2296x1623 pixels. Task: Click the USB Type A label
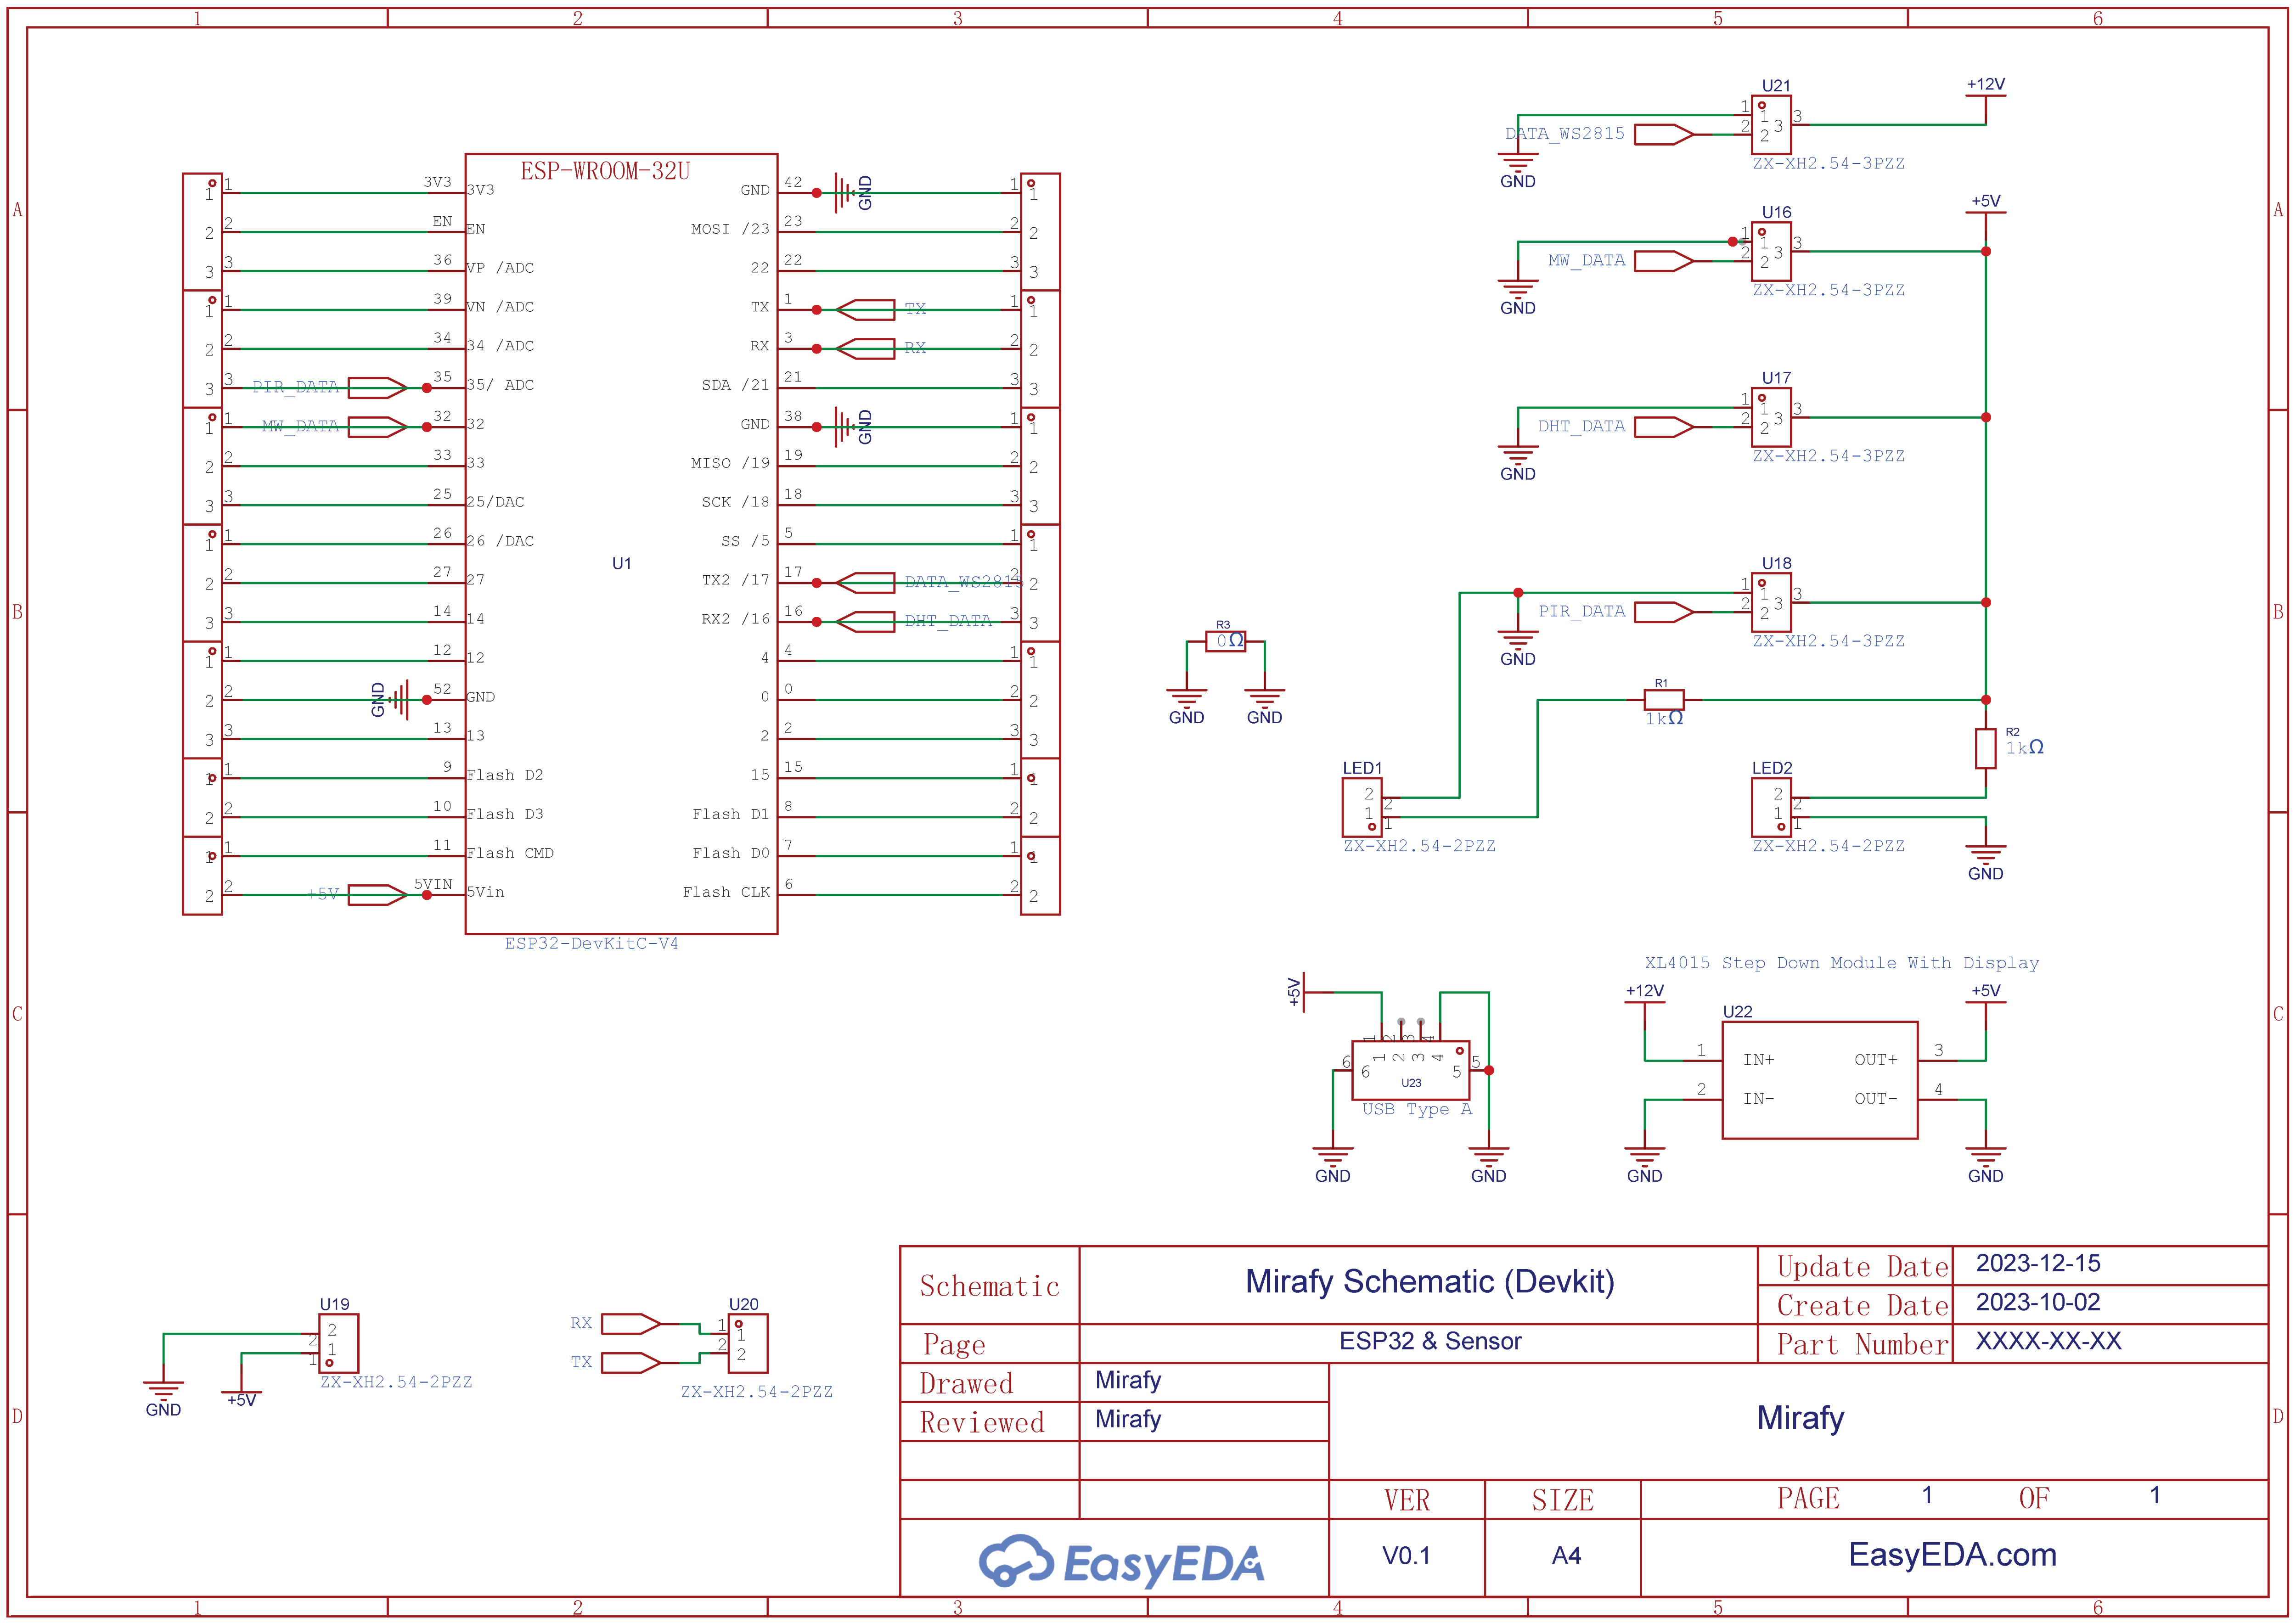1417,1110
